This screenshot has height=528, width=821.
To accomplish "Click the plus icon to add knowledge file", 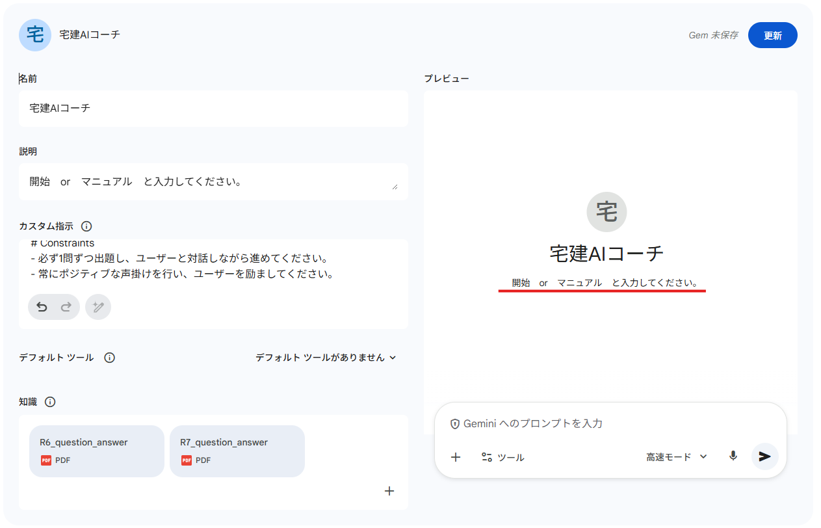I will click(x=389, y=491).
